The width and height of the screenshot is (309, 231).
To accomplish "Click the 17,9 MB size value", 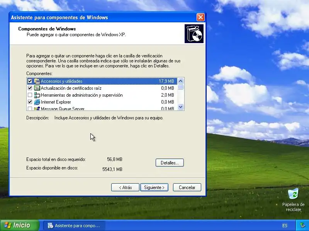I will pos(166,81).
